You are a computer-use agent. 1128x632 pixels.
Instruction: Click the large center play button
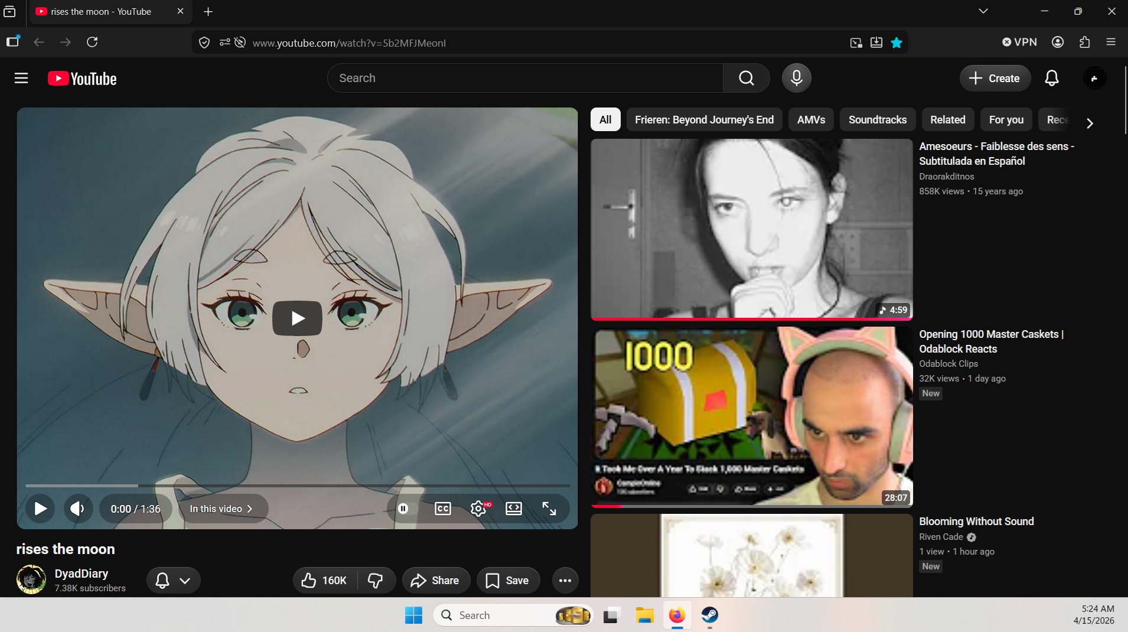click(x=297, y=318)
